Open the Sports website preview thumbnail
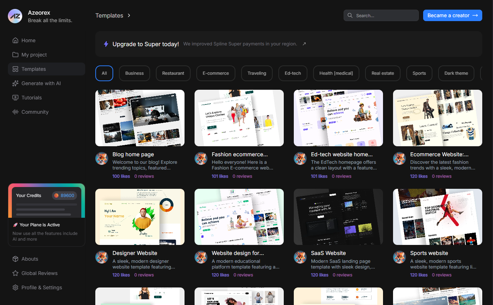This screenshot has width=493, height=305. [437, 217]
